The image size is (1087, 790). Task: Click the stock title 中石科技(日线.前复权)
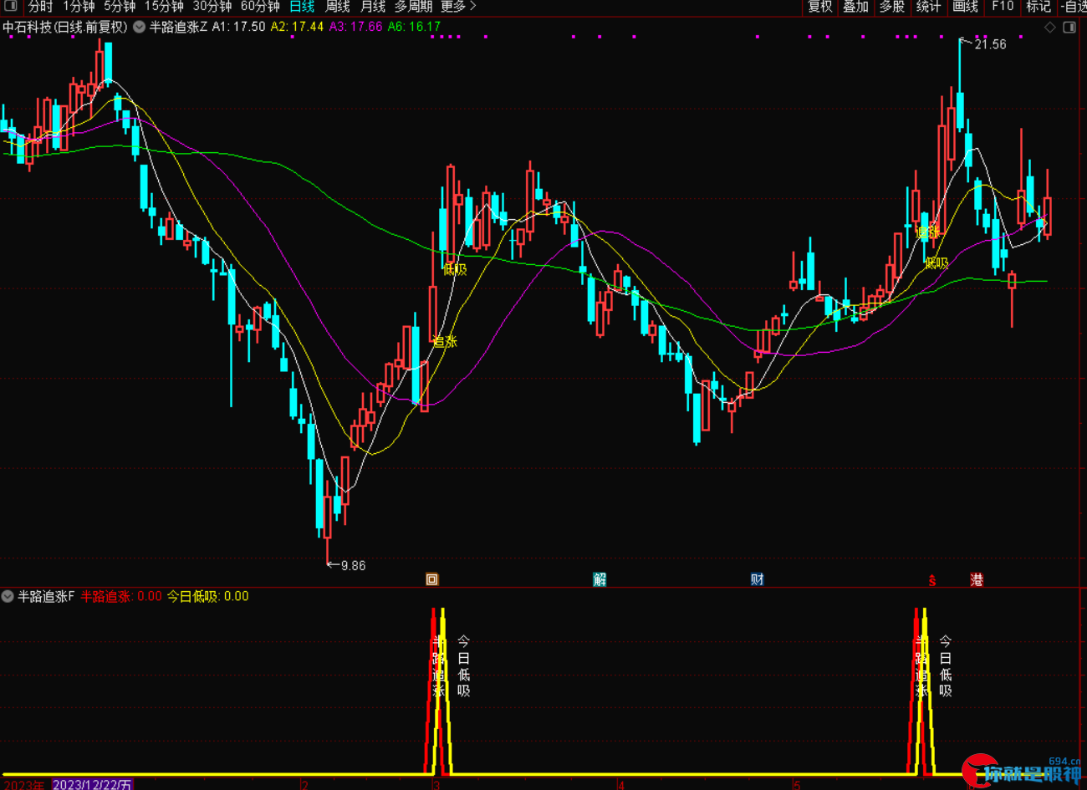coord(65,27)
